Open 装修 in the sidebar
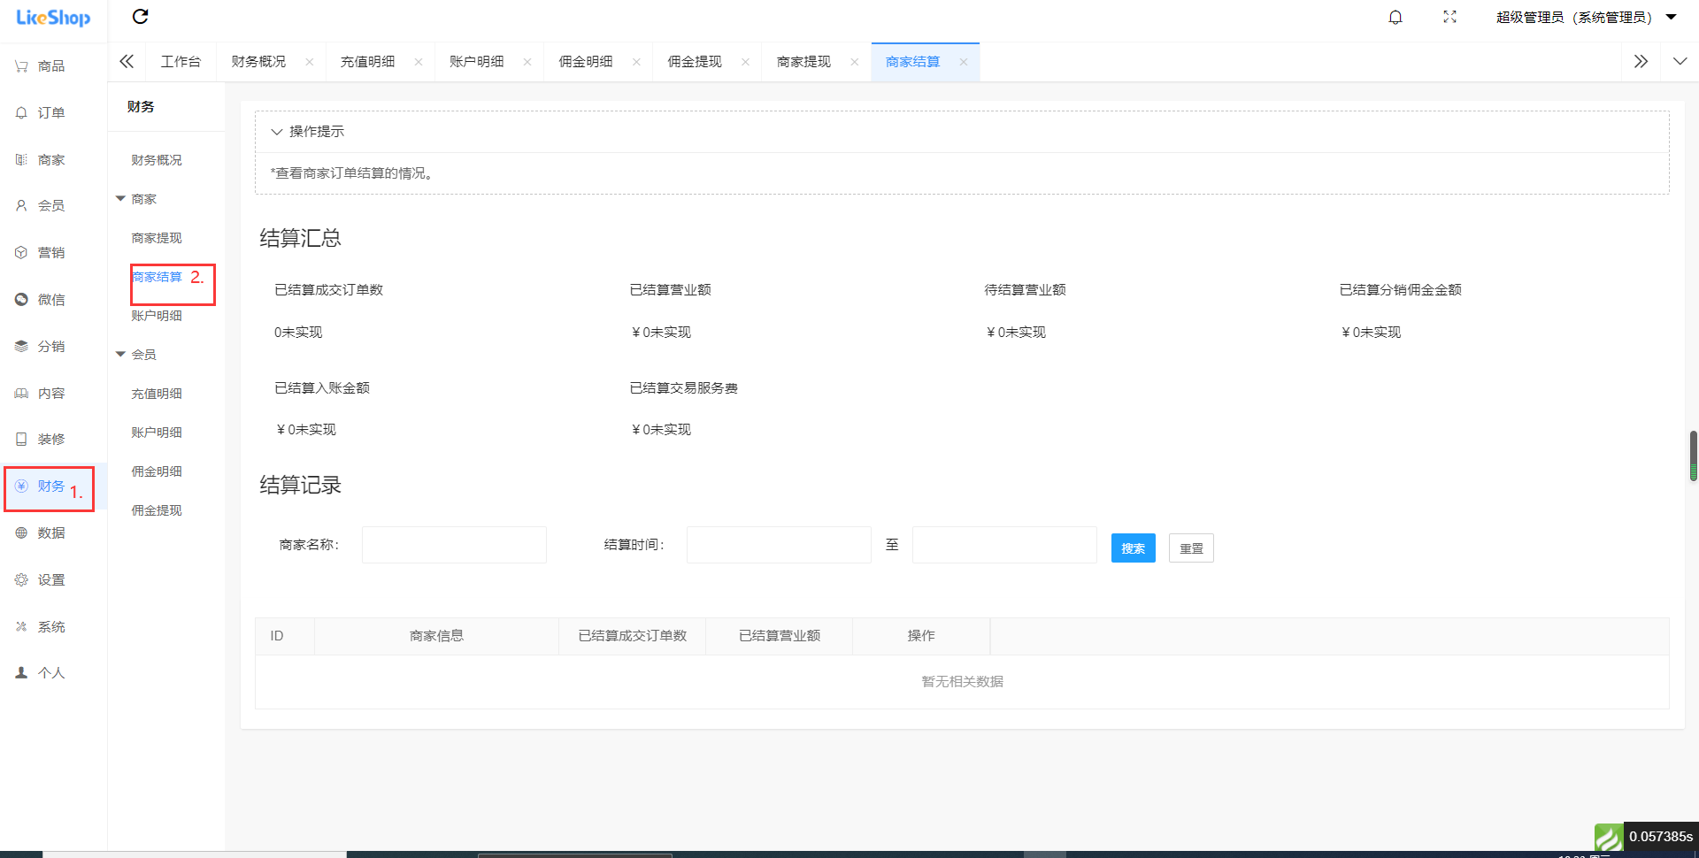1699x858 pixels. coord(51,440)
